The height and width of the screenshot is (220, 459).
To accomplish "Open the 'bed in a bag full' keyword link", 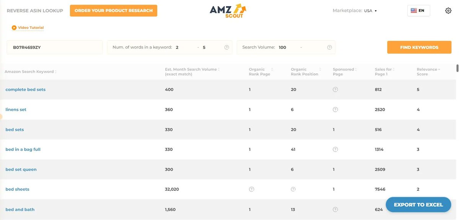I will pyautogui.click(x=23, y=149).
